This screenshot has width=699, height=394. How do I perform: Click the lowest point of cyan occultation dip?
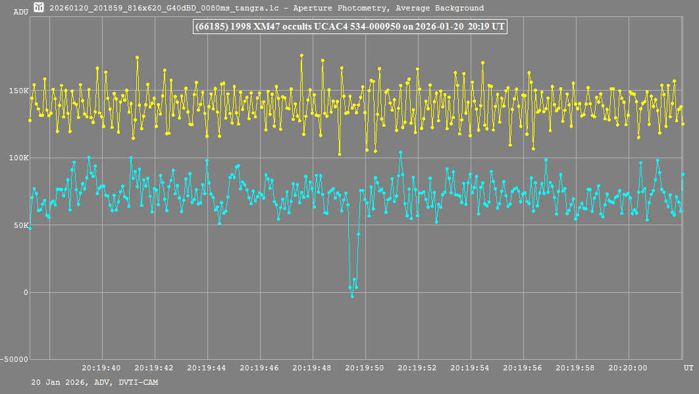[x=352, y=296]
